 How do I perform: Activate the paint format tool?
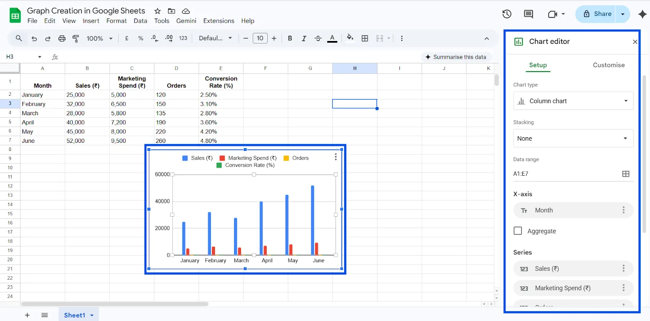pyautogui.click(x=76, y=39)
